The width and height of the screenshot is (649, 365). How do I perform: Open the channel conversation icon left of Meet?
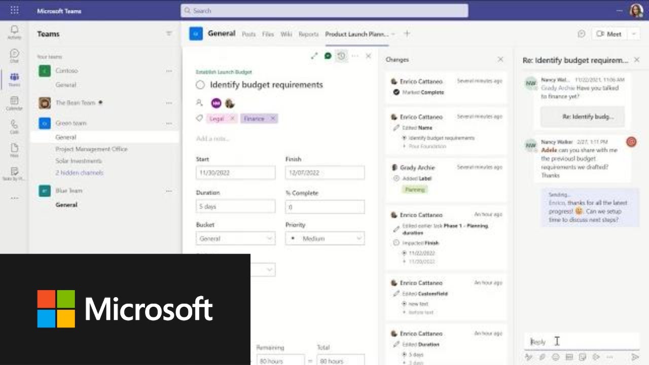(x=582, y=34)
